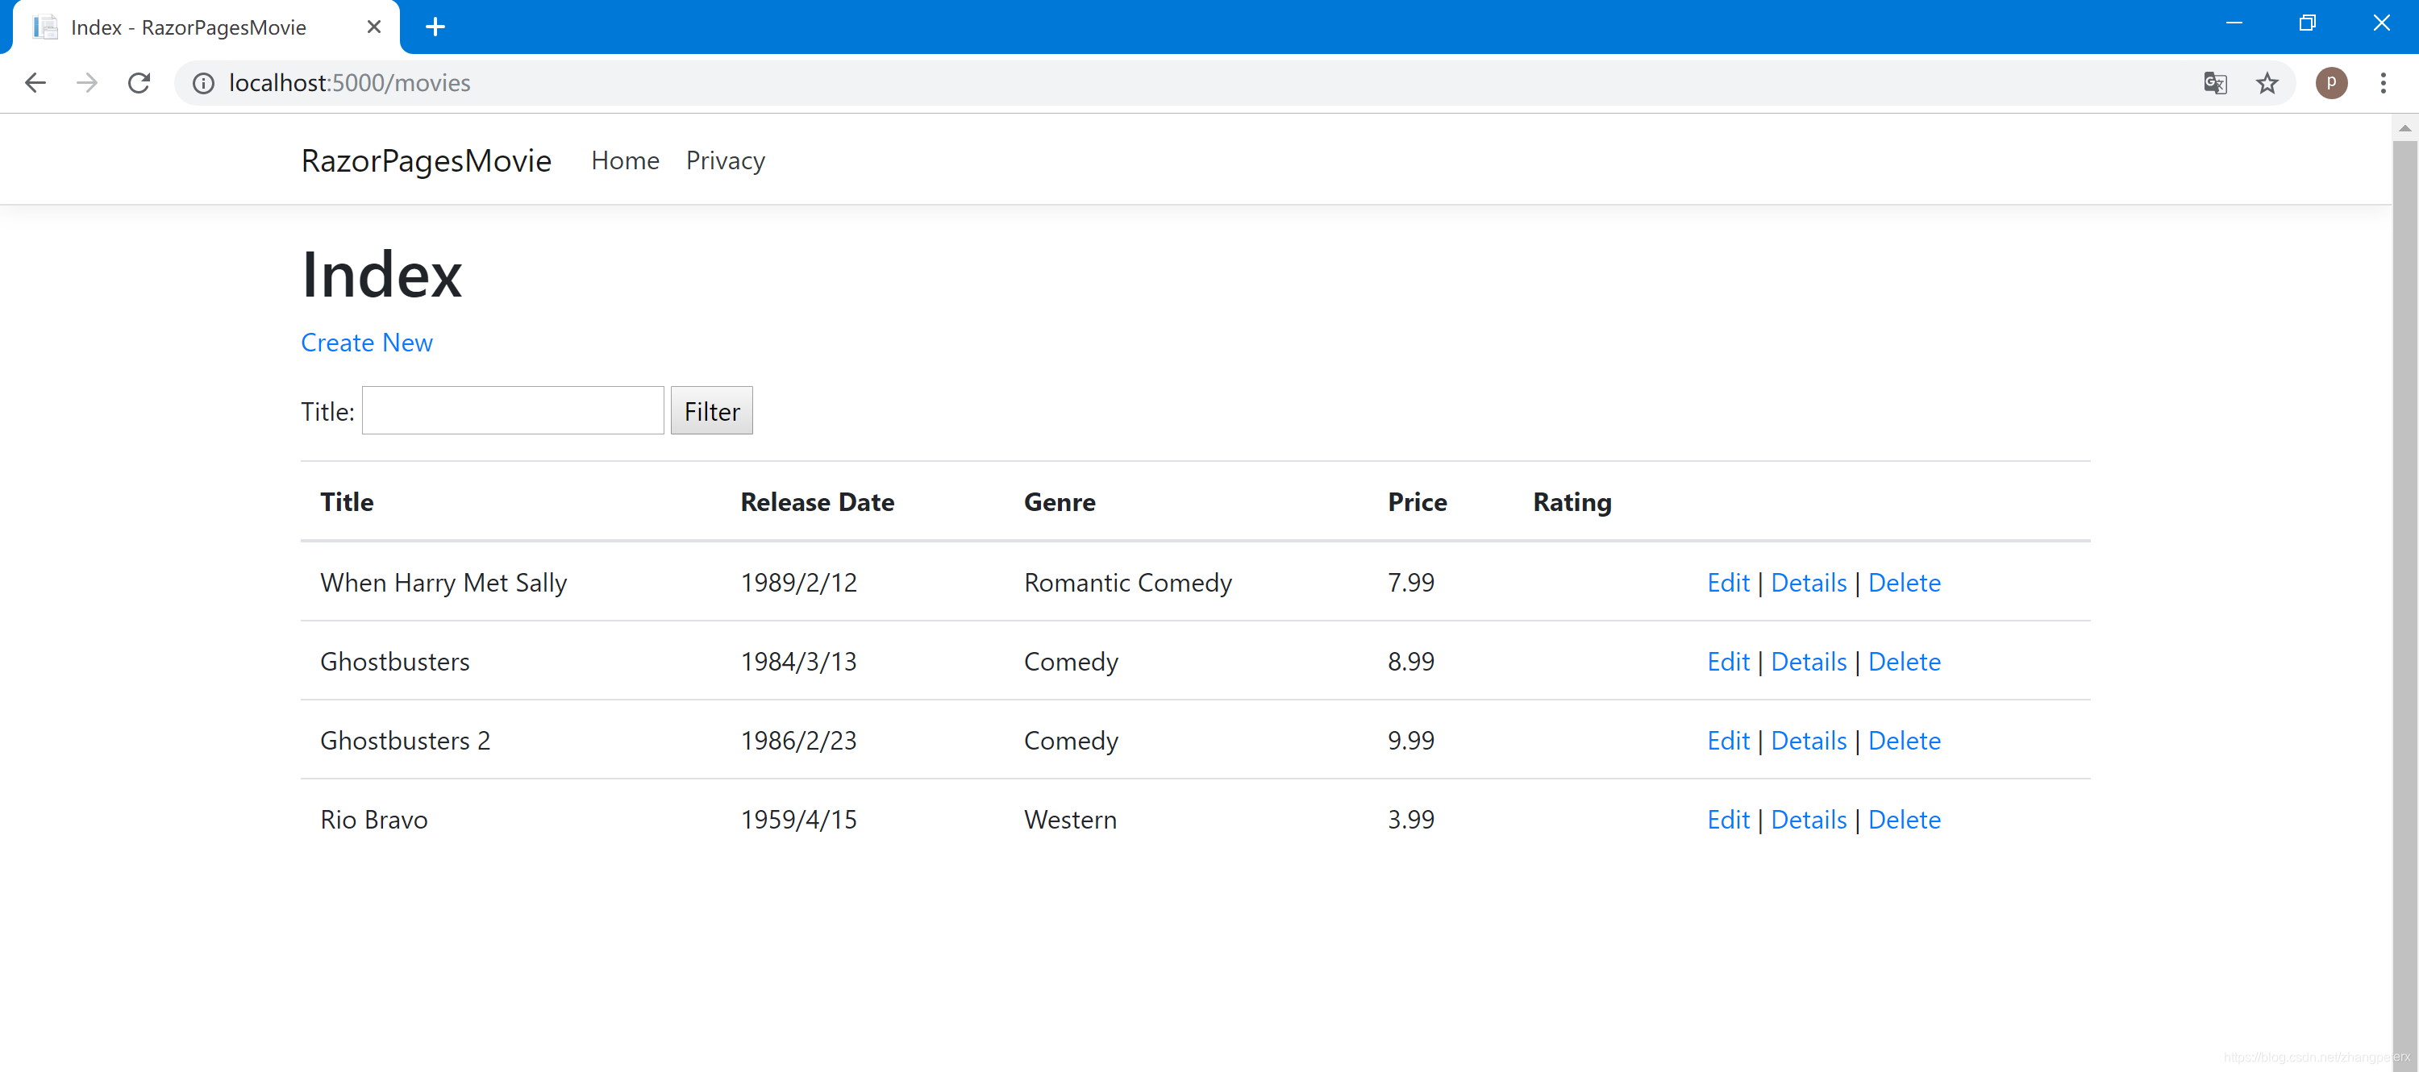2419x1072 pixels.
Task: Edit the Ghostbusters 2 movie
Action: tap(1727, 741)
